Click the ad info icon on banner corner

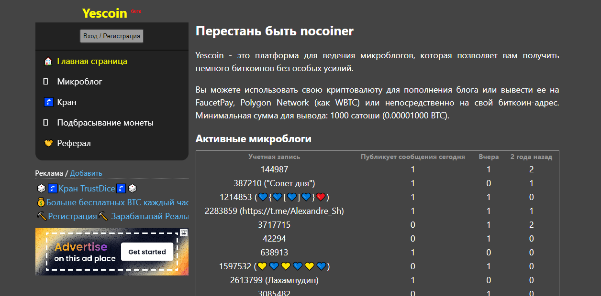click(184, 233)
